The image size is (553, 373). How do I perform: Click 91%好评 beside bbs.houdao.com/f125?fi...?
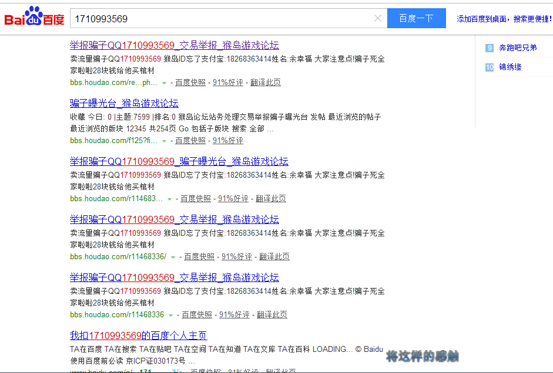click(x=228, y=141)
